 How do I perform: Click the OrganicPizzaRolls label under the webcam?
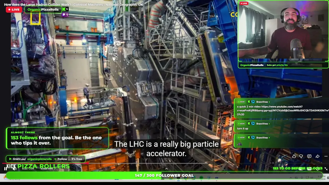click(252, 65)
